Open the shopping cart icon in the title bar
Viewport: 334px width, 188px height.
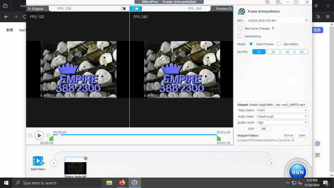coord(267,2)
